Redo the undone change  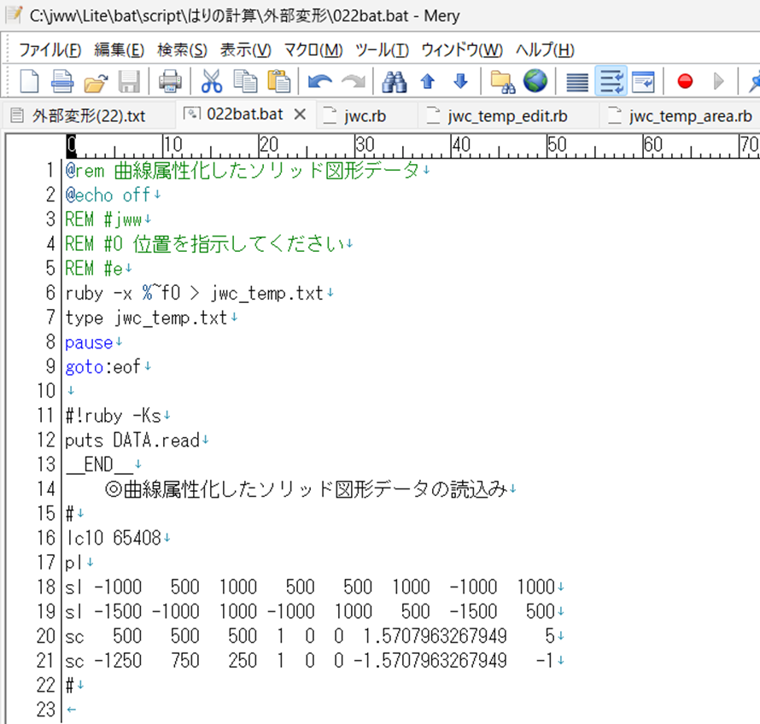[352, 81]
